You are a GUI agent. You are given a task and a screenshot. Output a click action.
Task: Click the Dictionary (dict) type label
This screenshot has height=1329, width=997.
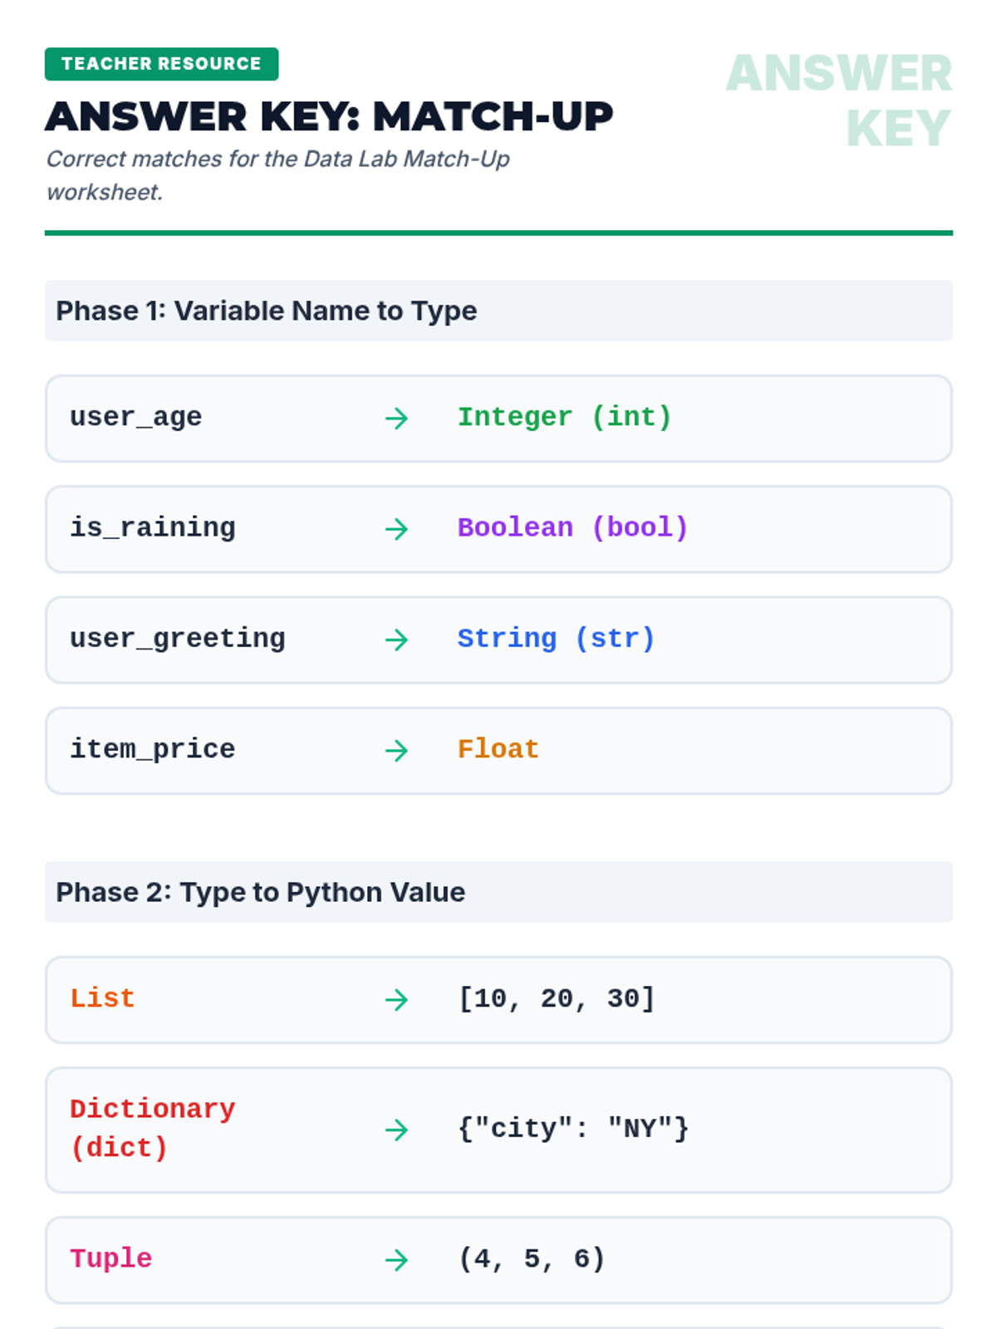point(152,1128)
